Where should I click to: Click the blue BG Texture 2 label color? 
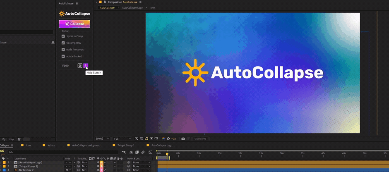click(x=4, y=170)
